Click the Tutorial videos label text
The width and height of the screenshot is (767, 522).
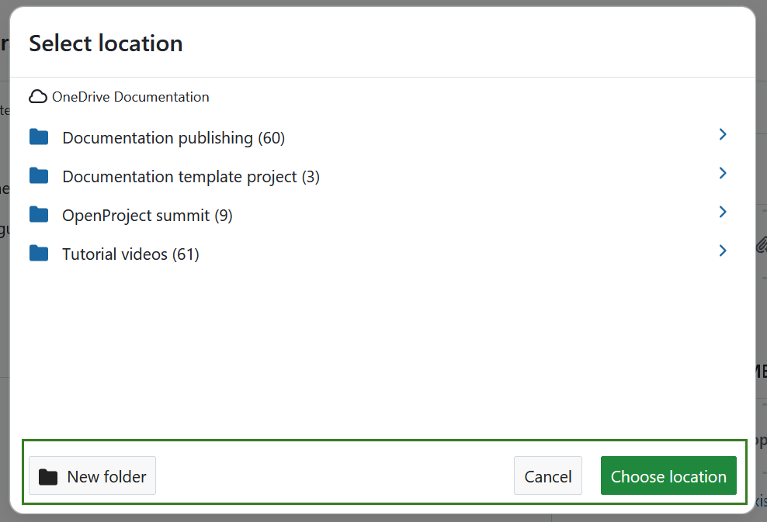[x=130, y=254]
